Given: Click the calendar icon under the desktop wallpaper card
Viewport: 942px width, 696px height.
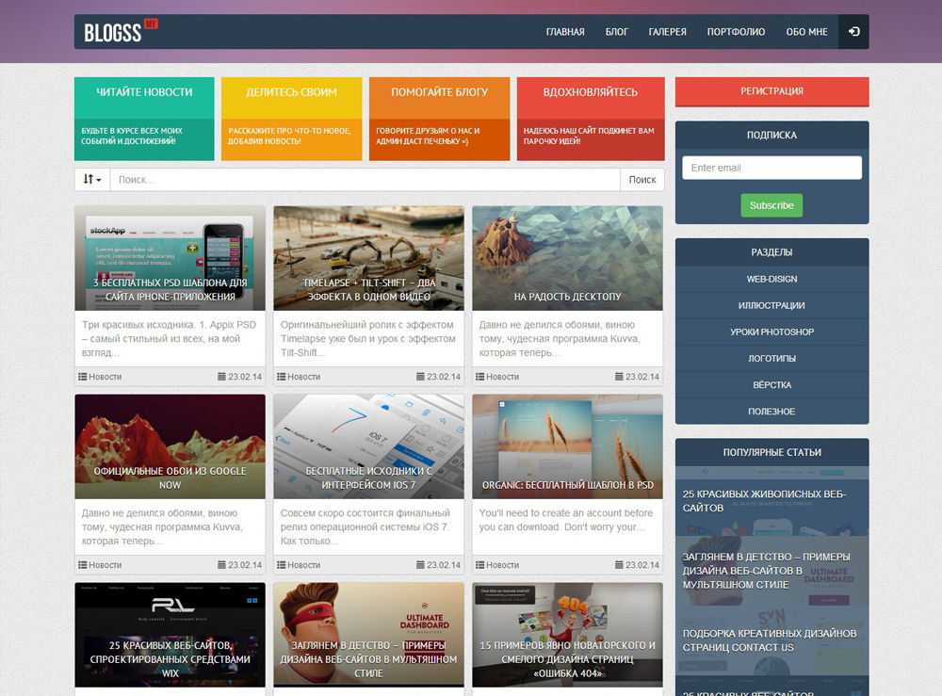Looking at the screenshot, I should click(x=620, y=377).
